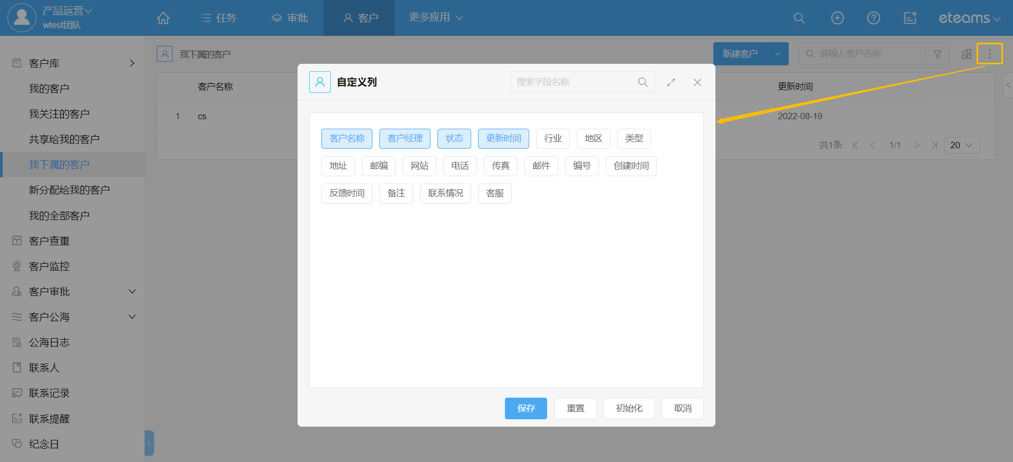Image resolution: width=1013 pixels, height=462 pixels.
Task: Click the 保存 button
Action: pyautogui.click(x=525, y=408)
